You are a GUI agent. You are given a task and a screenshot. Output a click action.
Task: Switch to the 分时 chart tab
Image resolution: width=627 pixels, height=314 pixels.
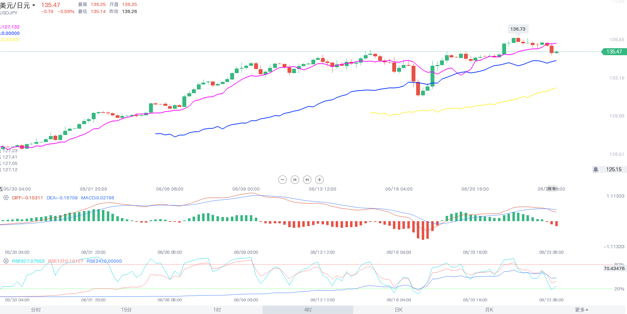point(36,310)
